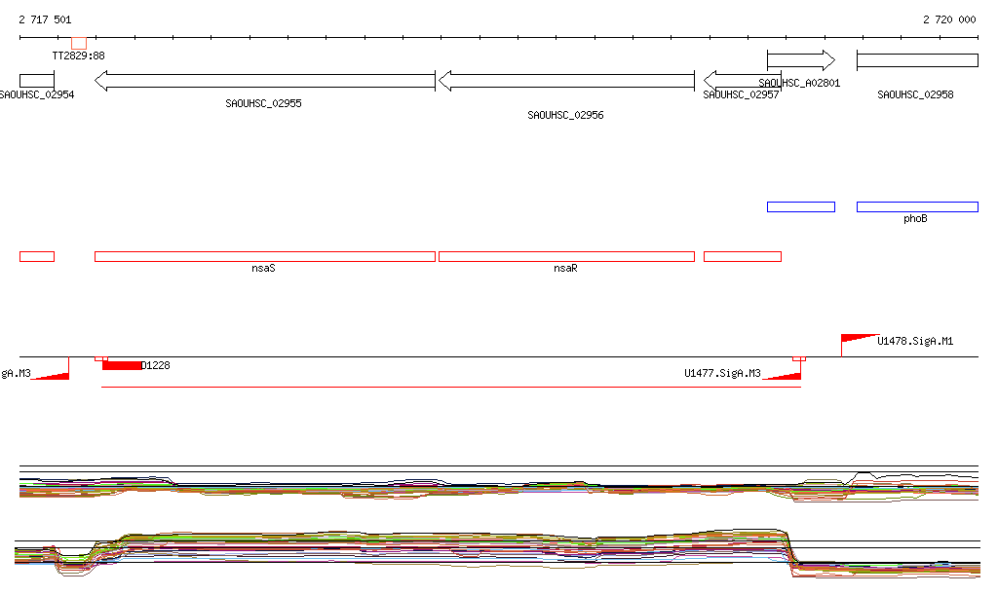Click the U1478.SigA.M1 promoter flag
Screen dimensions: 998x595
coord(858,338)
